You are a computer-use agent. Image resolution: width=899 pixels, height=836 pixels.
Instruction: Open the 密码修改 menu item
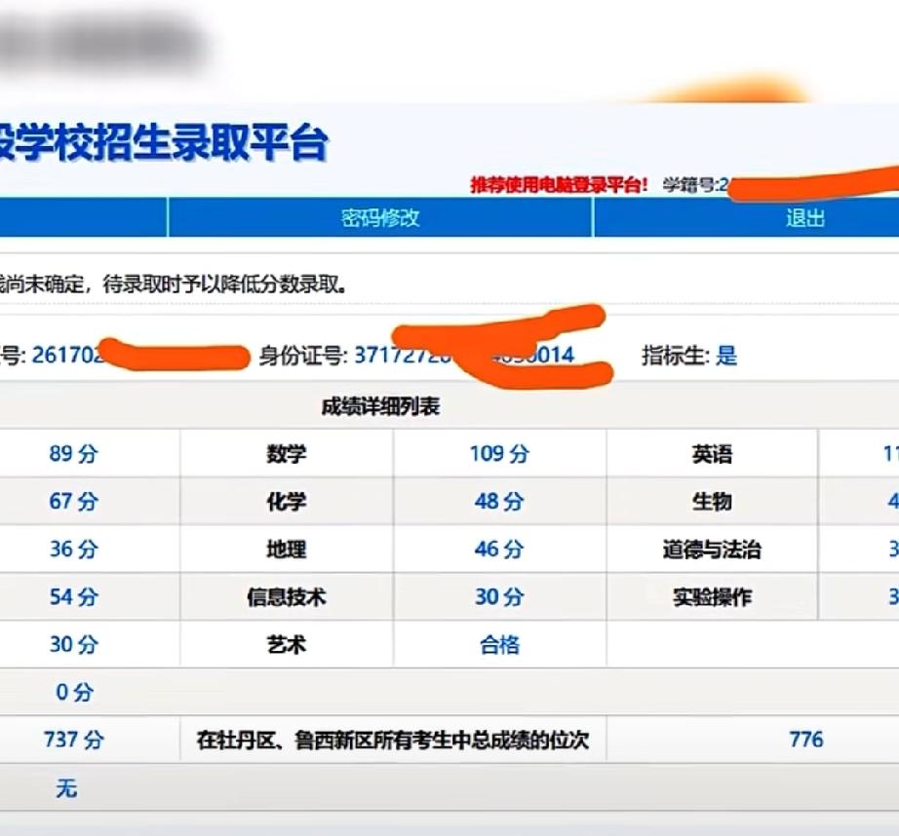pyautogui.click(x=380, y=218)
